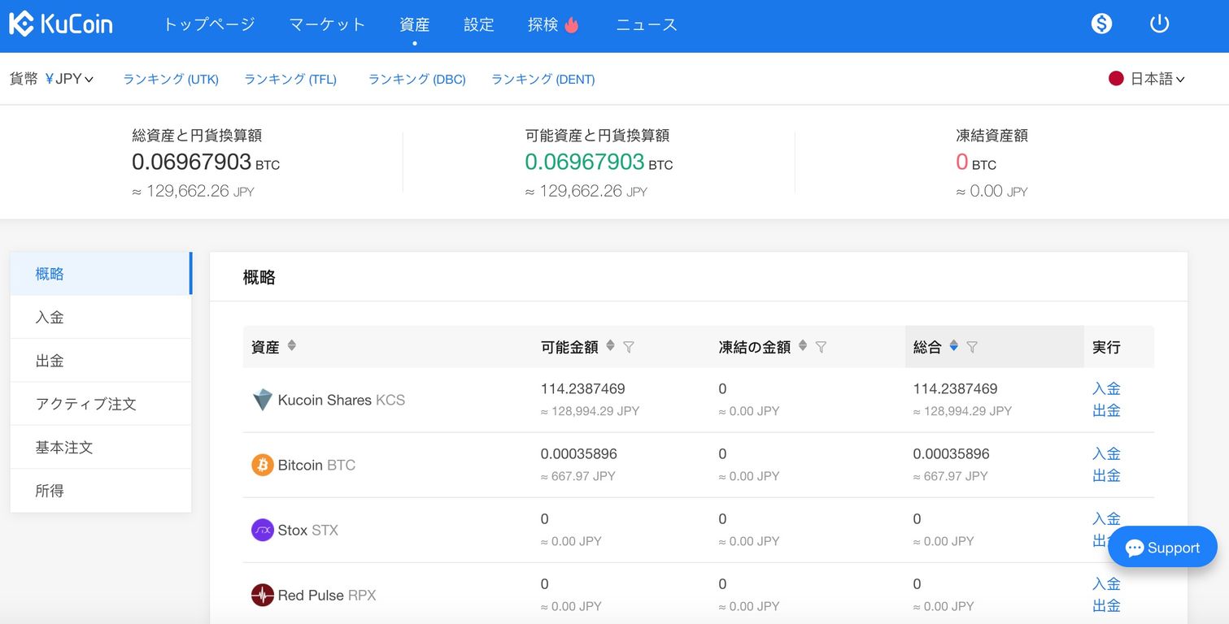Click 0.00035896 in 総合 column
Screen dimensions: 1229x624
click(x=952, y=453)
